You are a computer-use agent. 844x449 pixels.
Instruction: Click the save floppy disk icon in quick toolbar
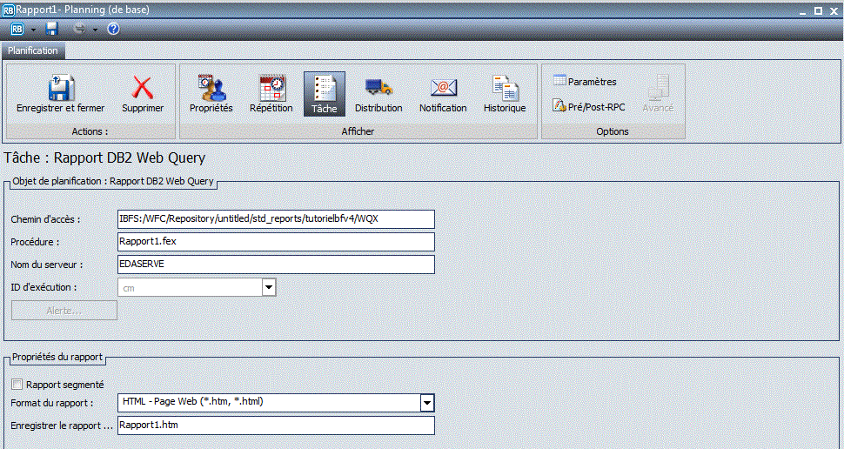coord(51,29)
